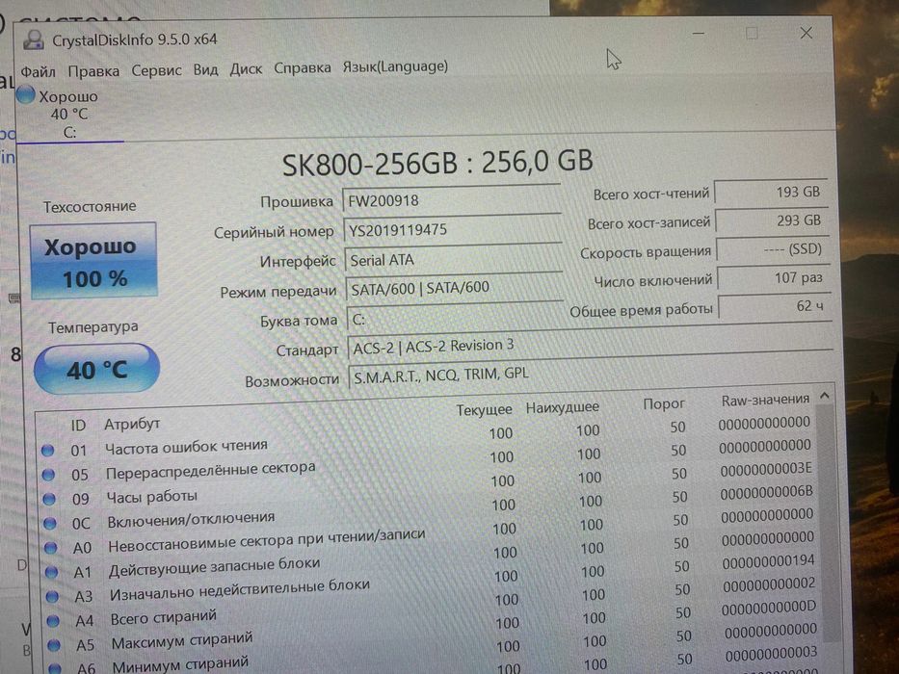Click the power-on count value 107 раз
The height and width of the screenshot is (674, 899).
[774, 278]
